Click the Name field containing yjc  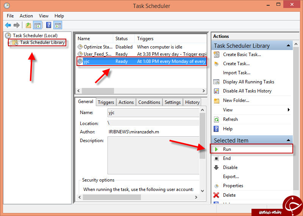click(x=153, y=113)
